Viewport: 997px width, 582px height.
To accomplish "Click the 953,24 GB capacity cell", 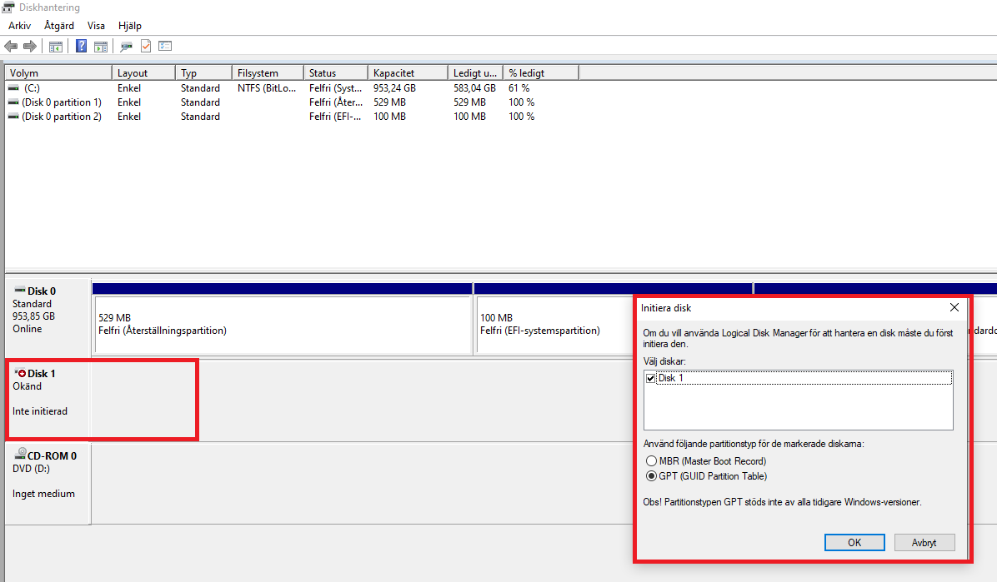I will [395, 88].
